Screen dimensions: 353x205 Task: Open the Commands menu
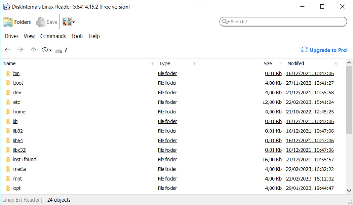pyautogui.click(x=53, y=36)
